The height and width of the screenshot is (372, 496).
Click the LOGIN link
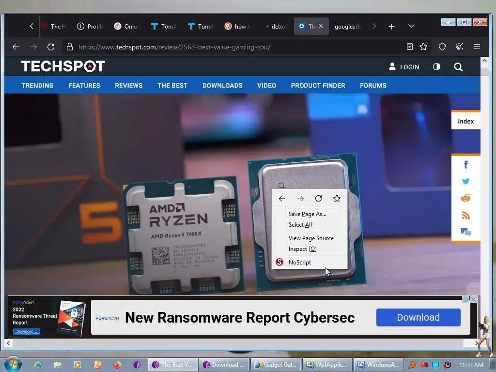tap(404, 67)
